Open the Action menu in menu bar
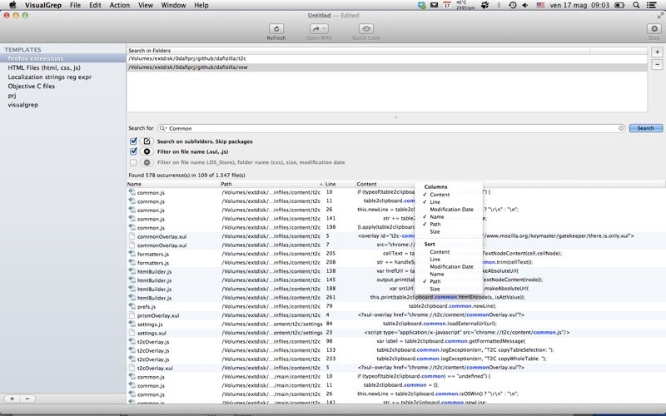Viewport: 666px width, 416px height. click(119, 5)
